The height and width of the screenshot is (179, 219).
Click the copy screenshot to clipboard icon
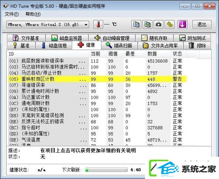tap(147, 24)
